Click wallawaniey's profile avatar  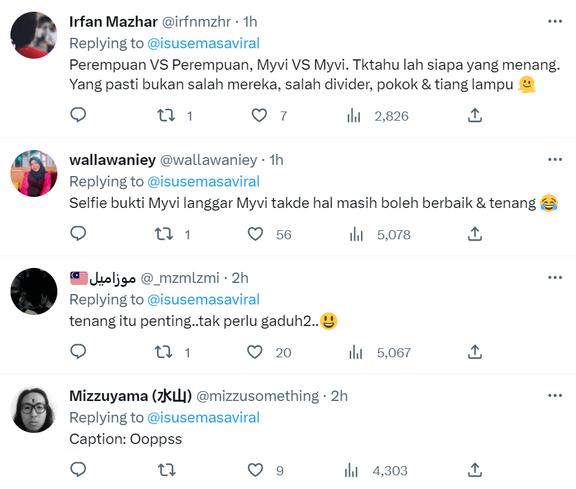point(34,173)
